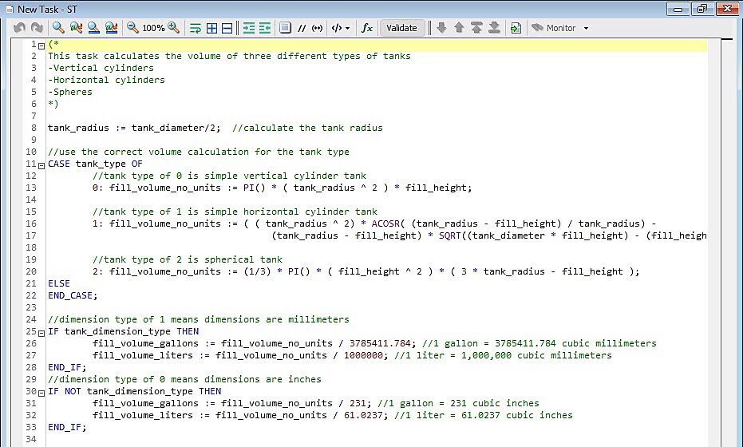Collapse the comment block at line 1
743x447 pixels.
[41, 46]
